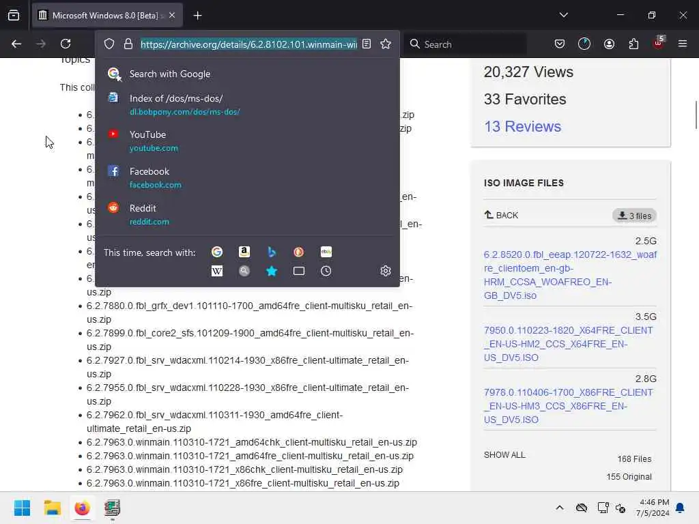This screenshot has height=524, width=699.
Task: Open the clock showing 4:46 PM
Action: point(653,508)
